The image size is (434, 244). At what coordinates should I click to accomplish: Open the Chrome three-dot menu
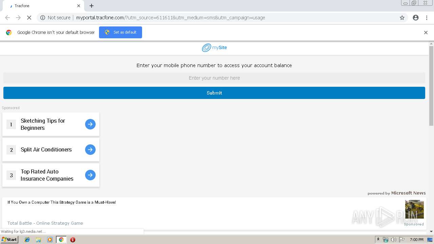click(427, 18)
